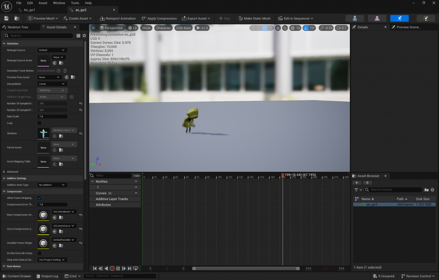Click the Rate Scale value field

(x=52, y=116)
